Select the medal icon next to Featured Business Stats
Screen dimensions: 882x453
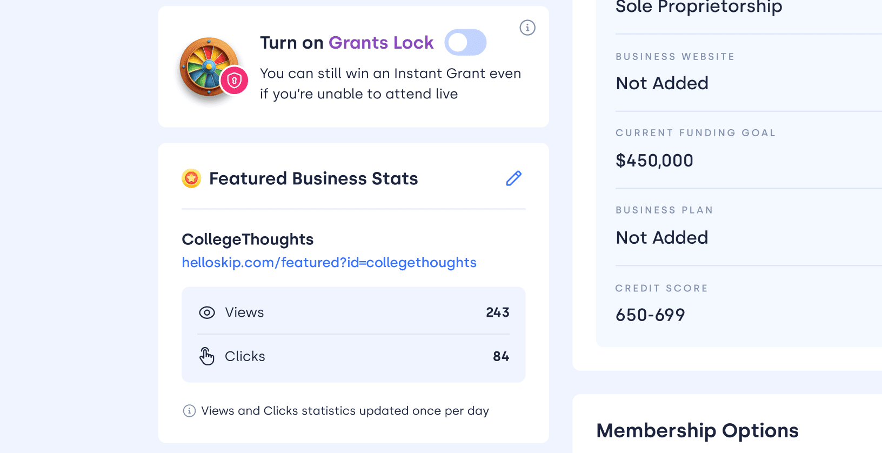point(191,178)
